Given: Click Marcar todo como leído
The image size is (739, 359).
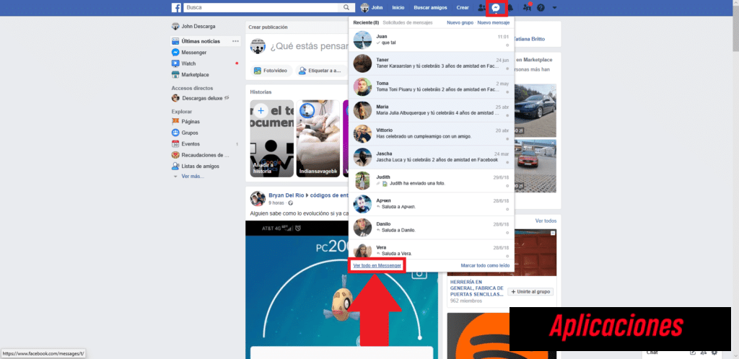Looking at the screenshot, I should [x=485, y=265].
